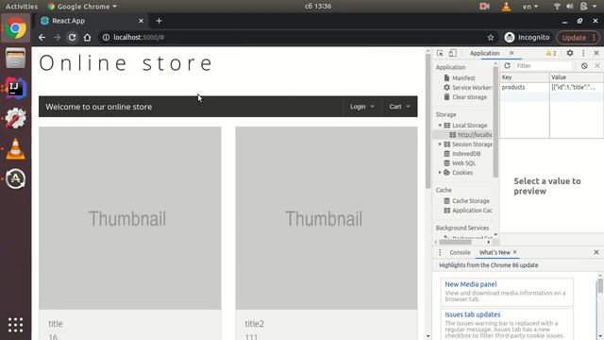Close the DevTools panel

(596, 53)
